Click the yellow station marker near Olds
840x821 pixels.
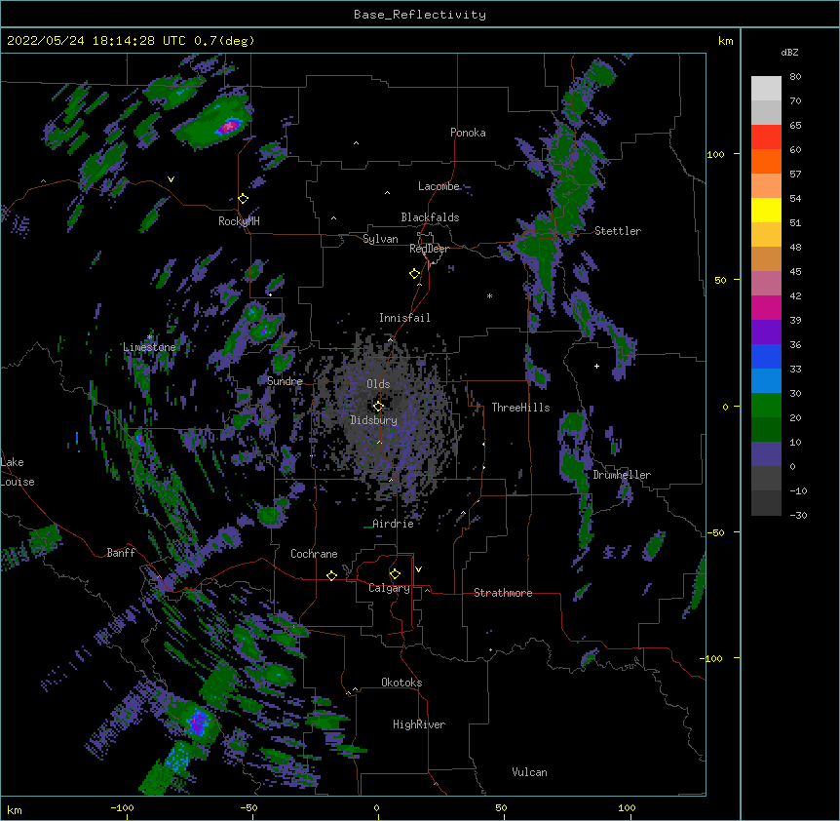pyautogui.click(x=378, y=407)
